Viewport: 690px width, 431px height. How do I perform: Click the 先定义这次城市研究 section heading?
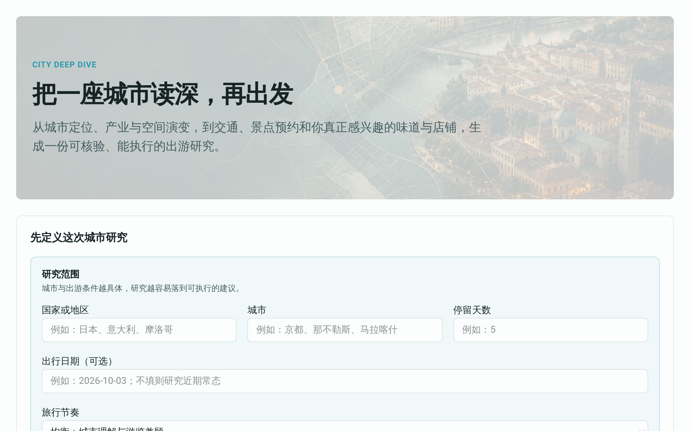pyautogui.click(x=79, y=238)
